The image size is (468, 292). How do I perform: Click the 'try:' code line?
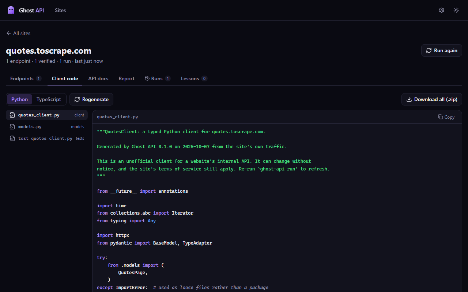click(102, 257)
